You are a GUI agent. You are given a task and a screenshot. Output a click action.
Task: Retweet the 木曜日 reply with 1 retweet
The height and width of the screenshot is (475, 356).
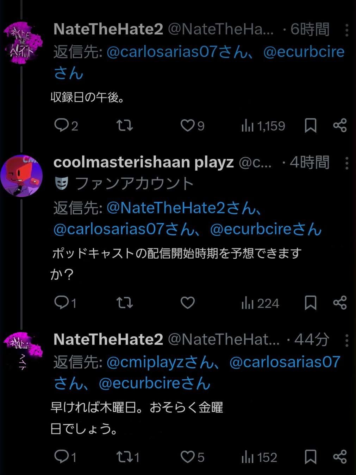click(124, 457)
